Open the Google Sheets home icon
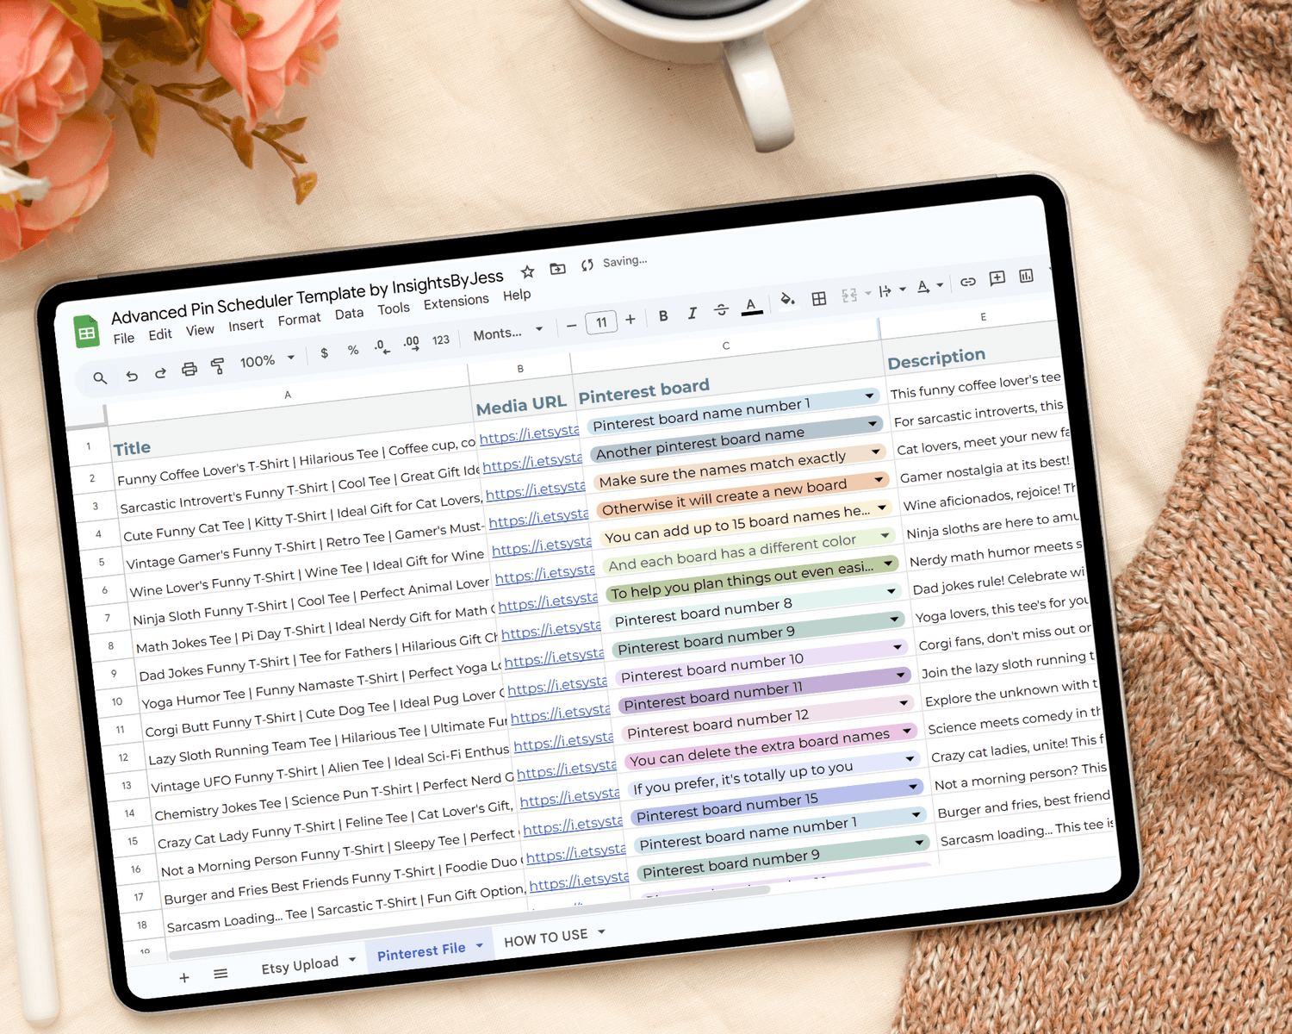Screen dimensions: 1292x1034 click(86, 332)
